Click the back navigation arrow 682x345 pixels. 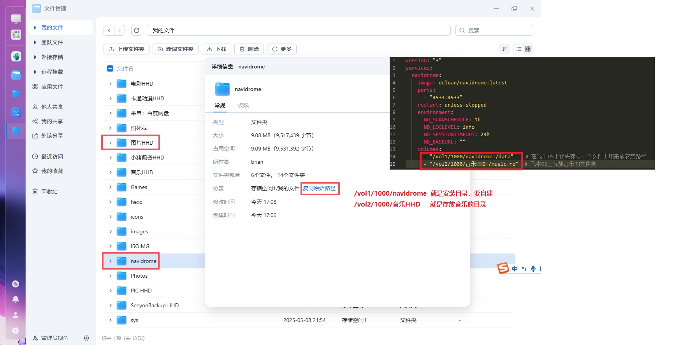tap(109, 30)
